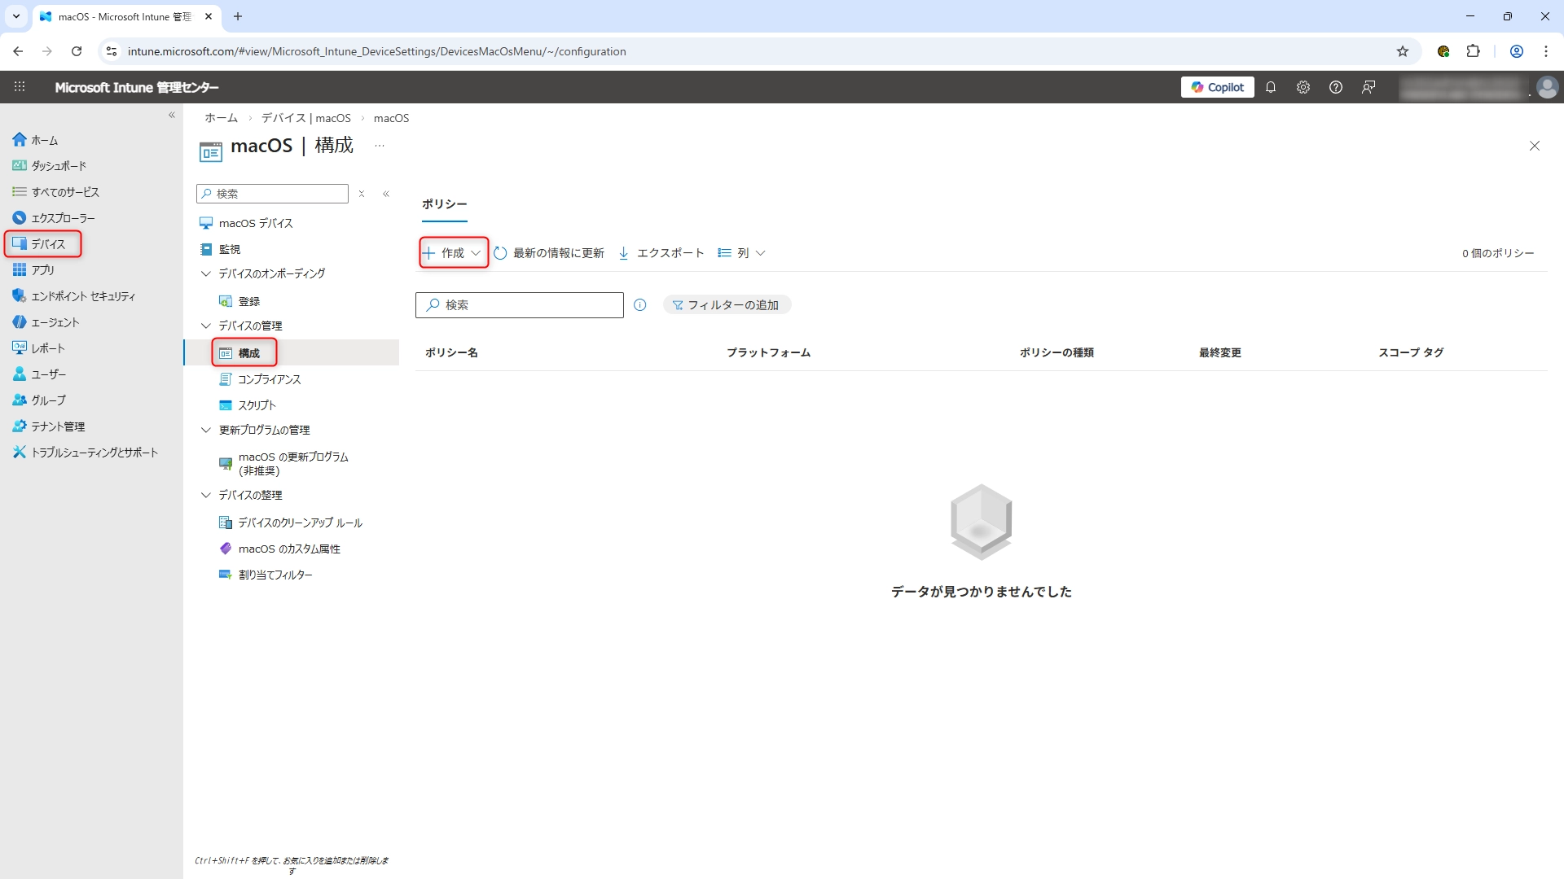Launch Copilot from the header
Viewport: 1564px width, 879px height.
point(1217,87)
